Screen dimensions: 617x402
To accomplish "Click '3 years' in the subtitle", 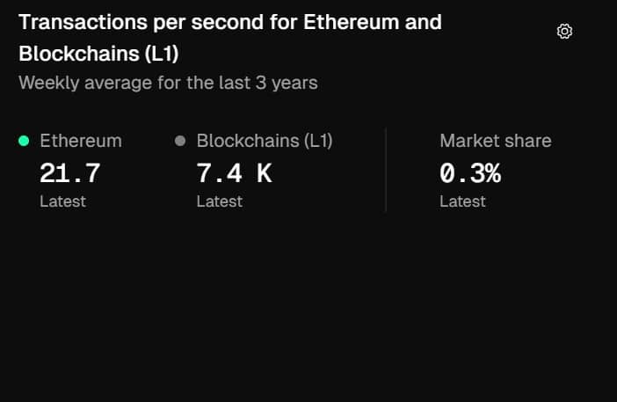I will tap(292, 84).
